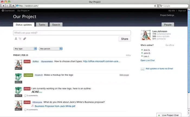Click the comment bubble icon next to 2 comments
Screen dimensions: 190x117
(25, 96)
